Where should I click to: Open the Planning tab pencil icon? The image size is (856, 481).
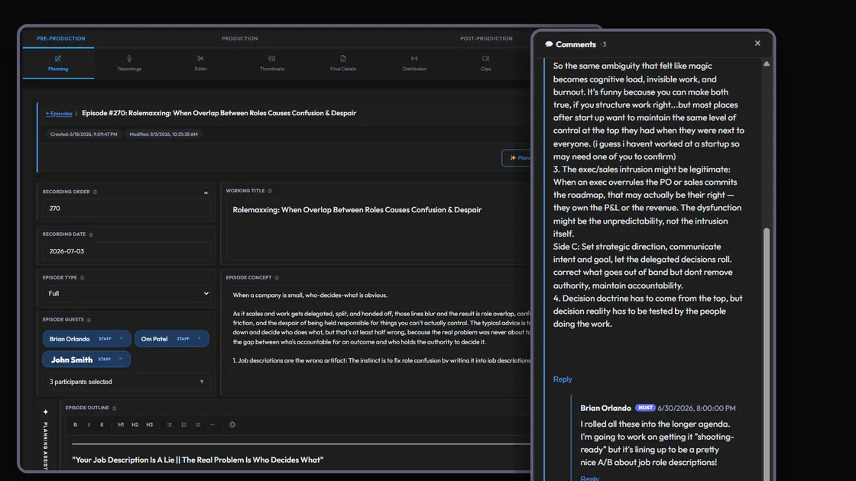(58, 58)
